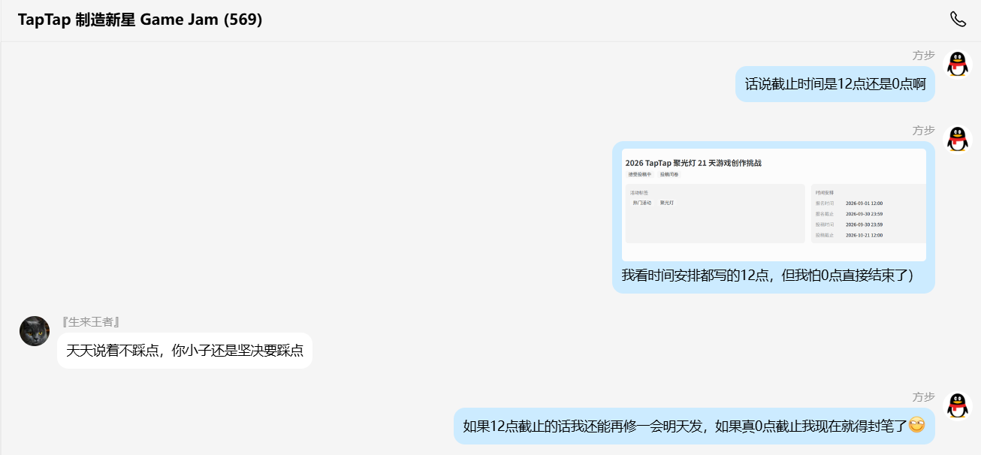981x455 pixels.
Task: Open 方步's avatar beside the schedule image message
Action: [957, 140]
